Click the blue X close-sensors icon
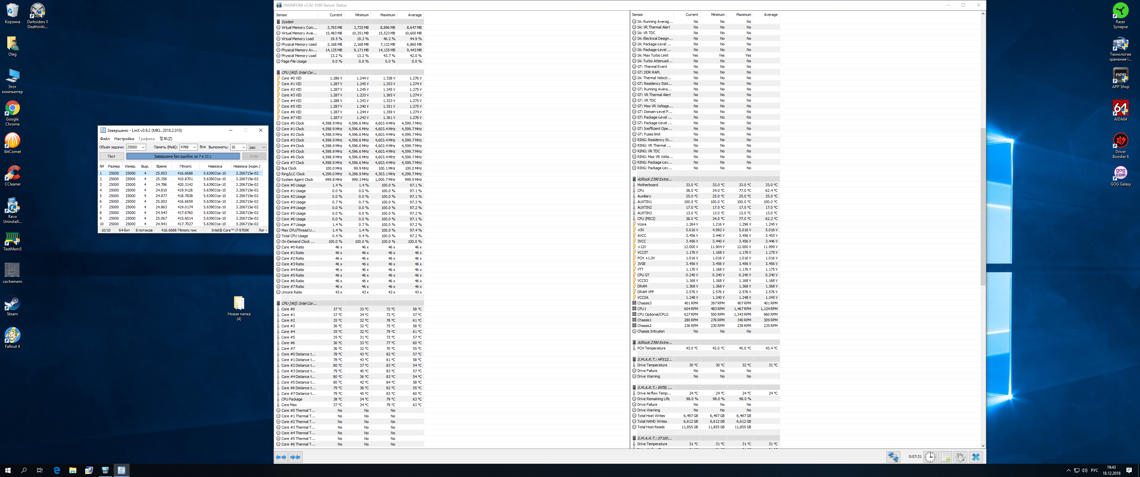This screenshot has width=1140, height=477. coord(976,457)
